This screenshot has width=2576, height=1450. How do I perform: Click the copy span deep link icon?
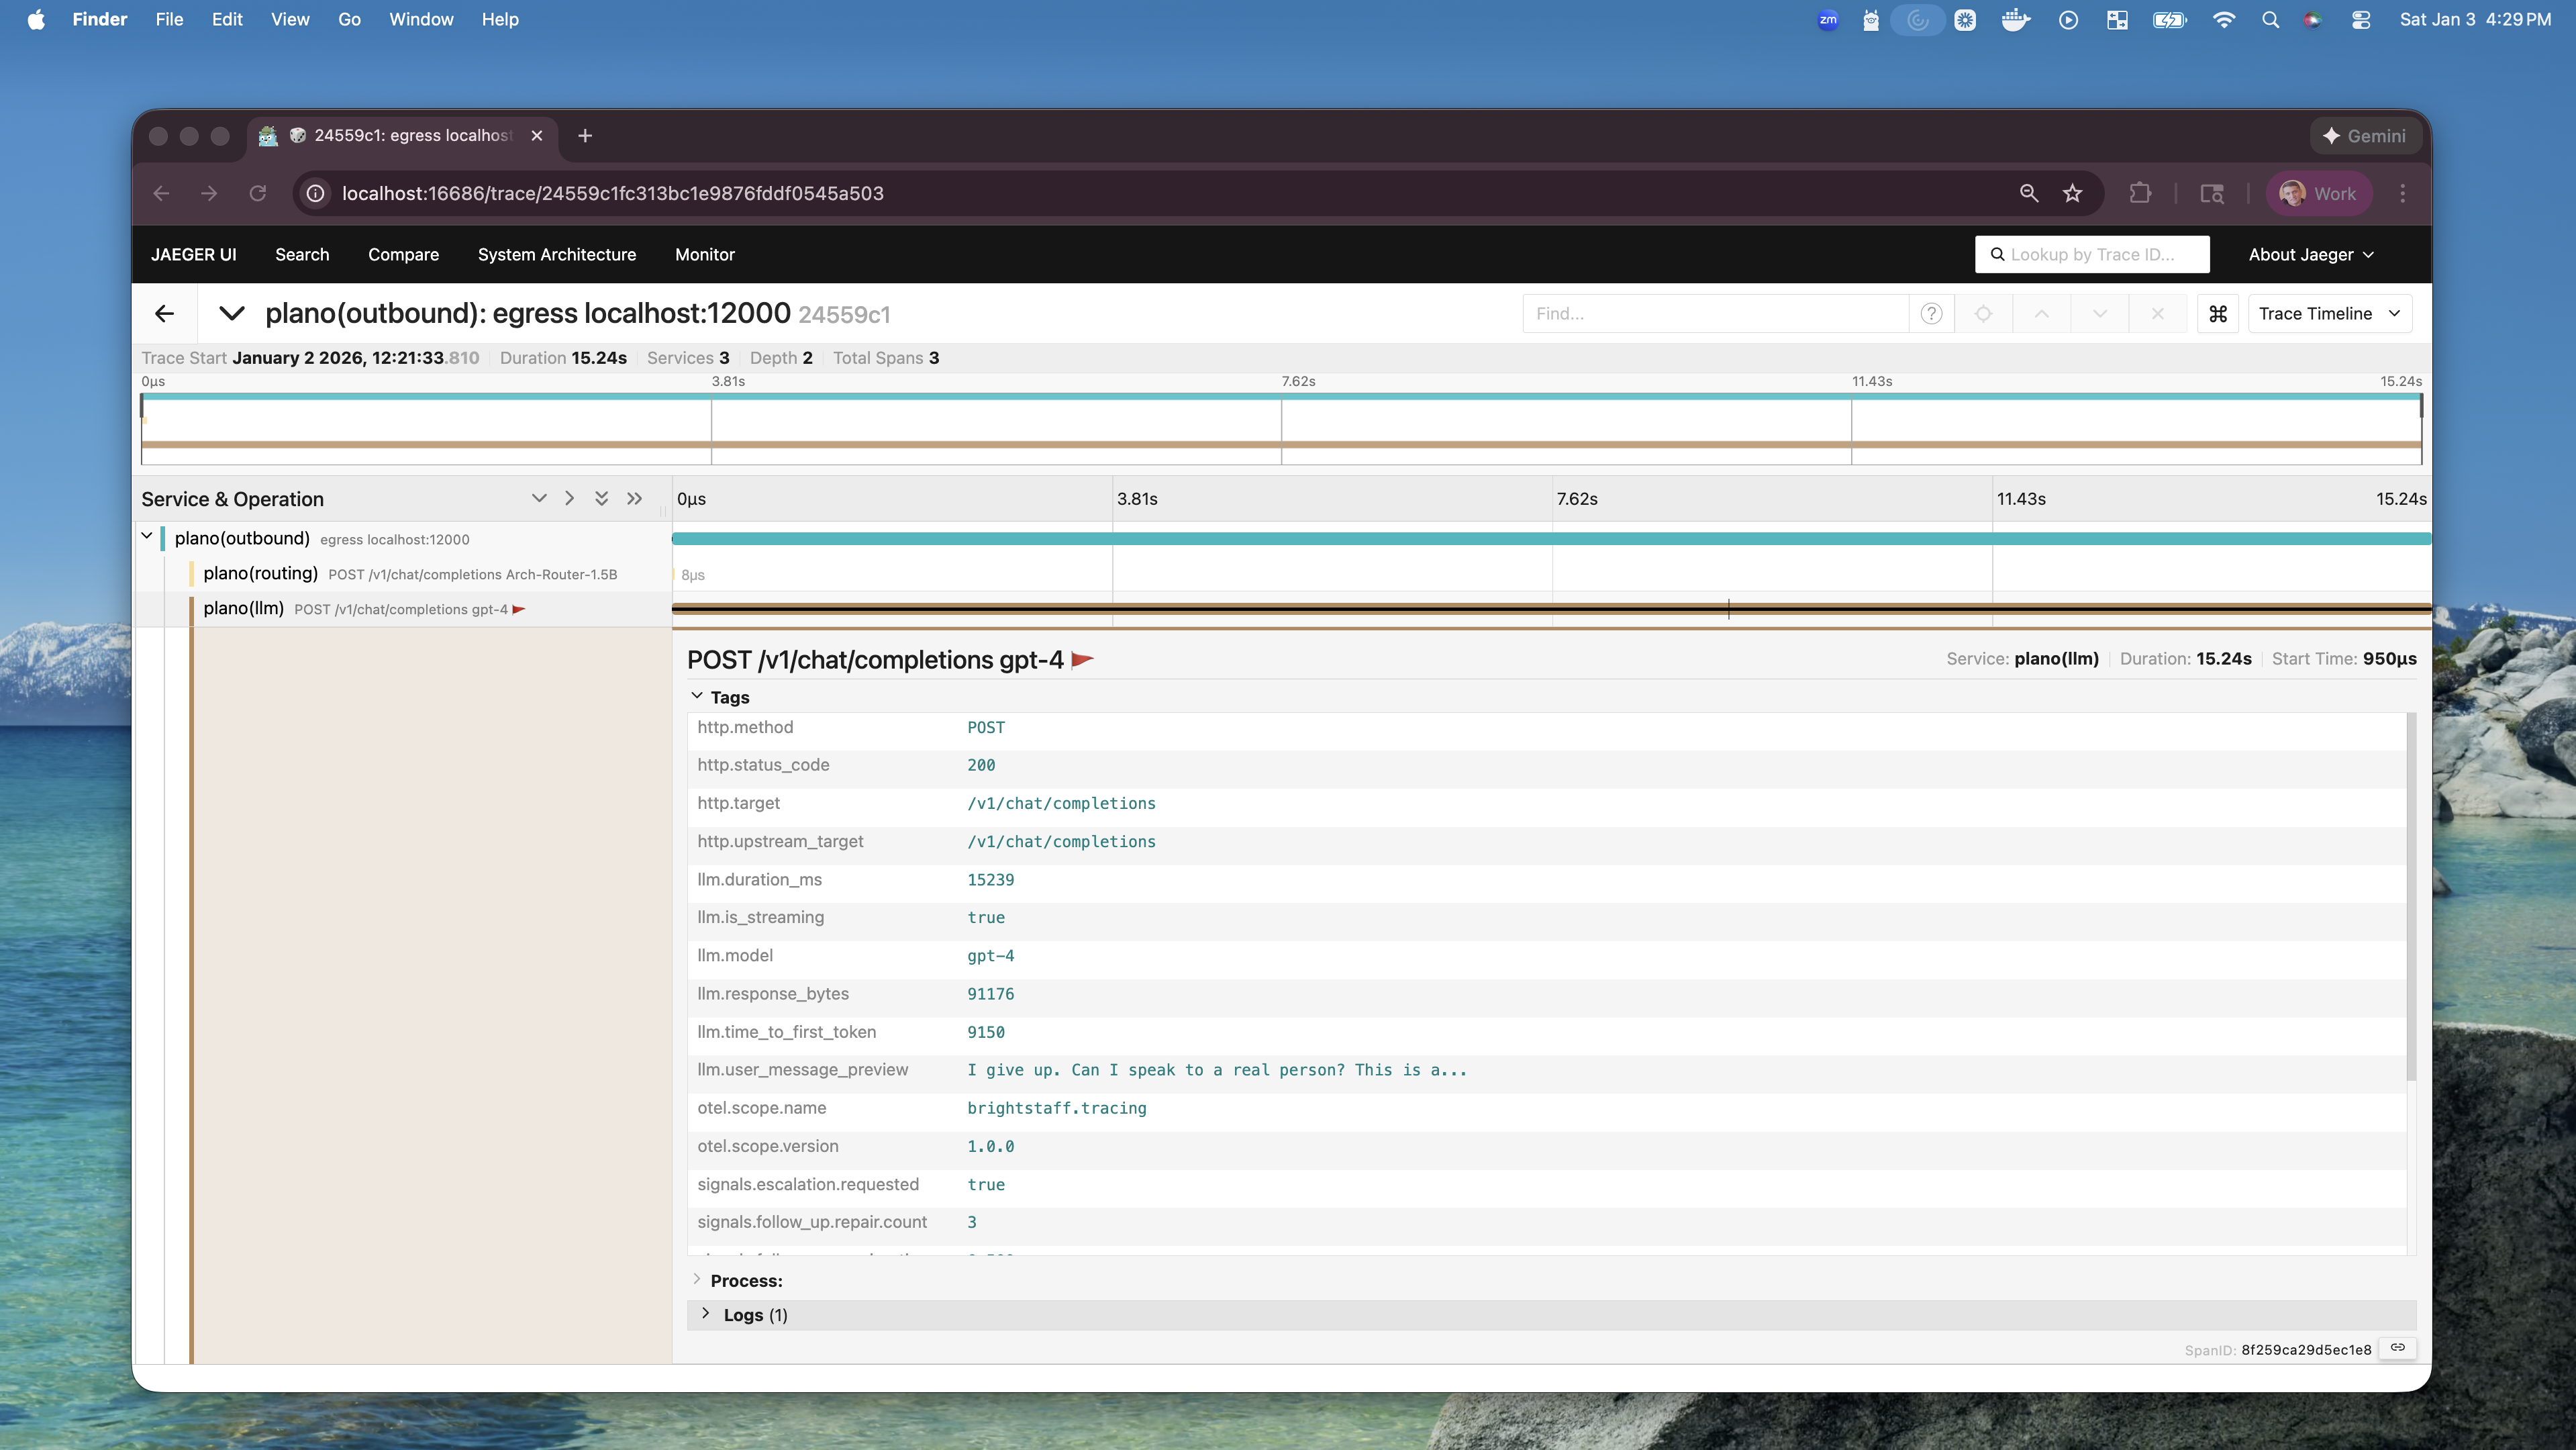(x=2397, y=1348)
